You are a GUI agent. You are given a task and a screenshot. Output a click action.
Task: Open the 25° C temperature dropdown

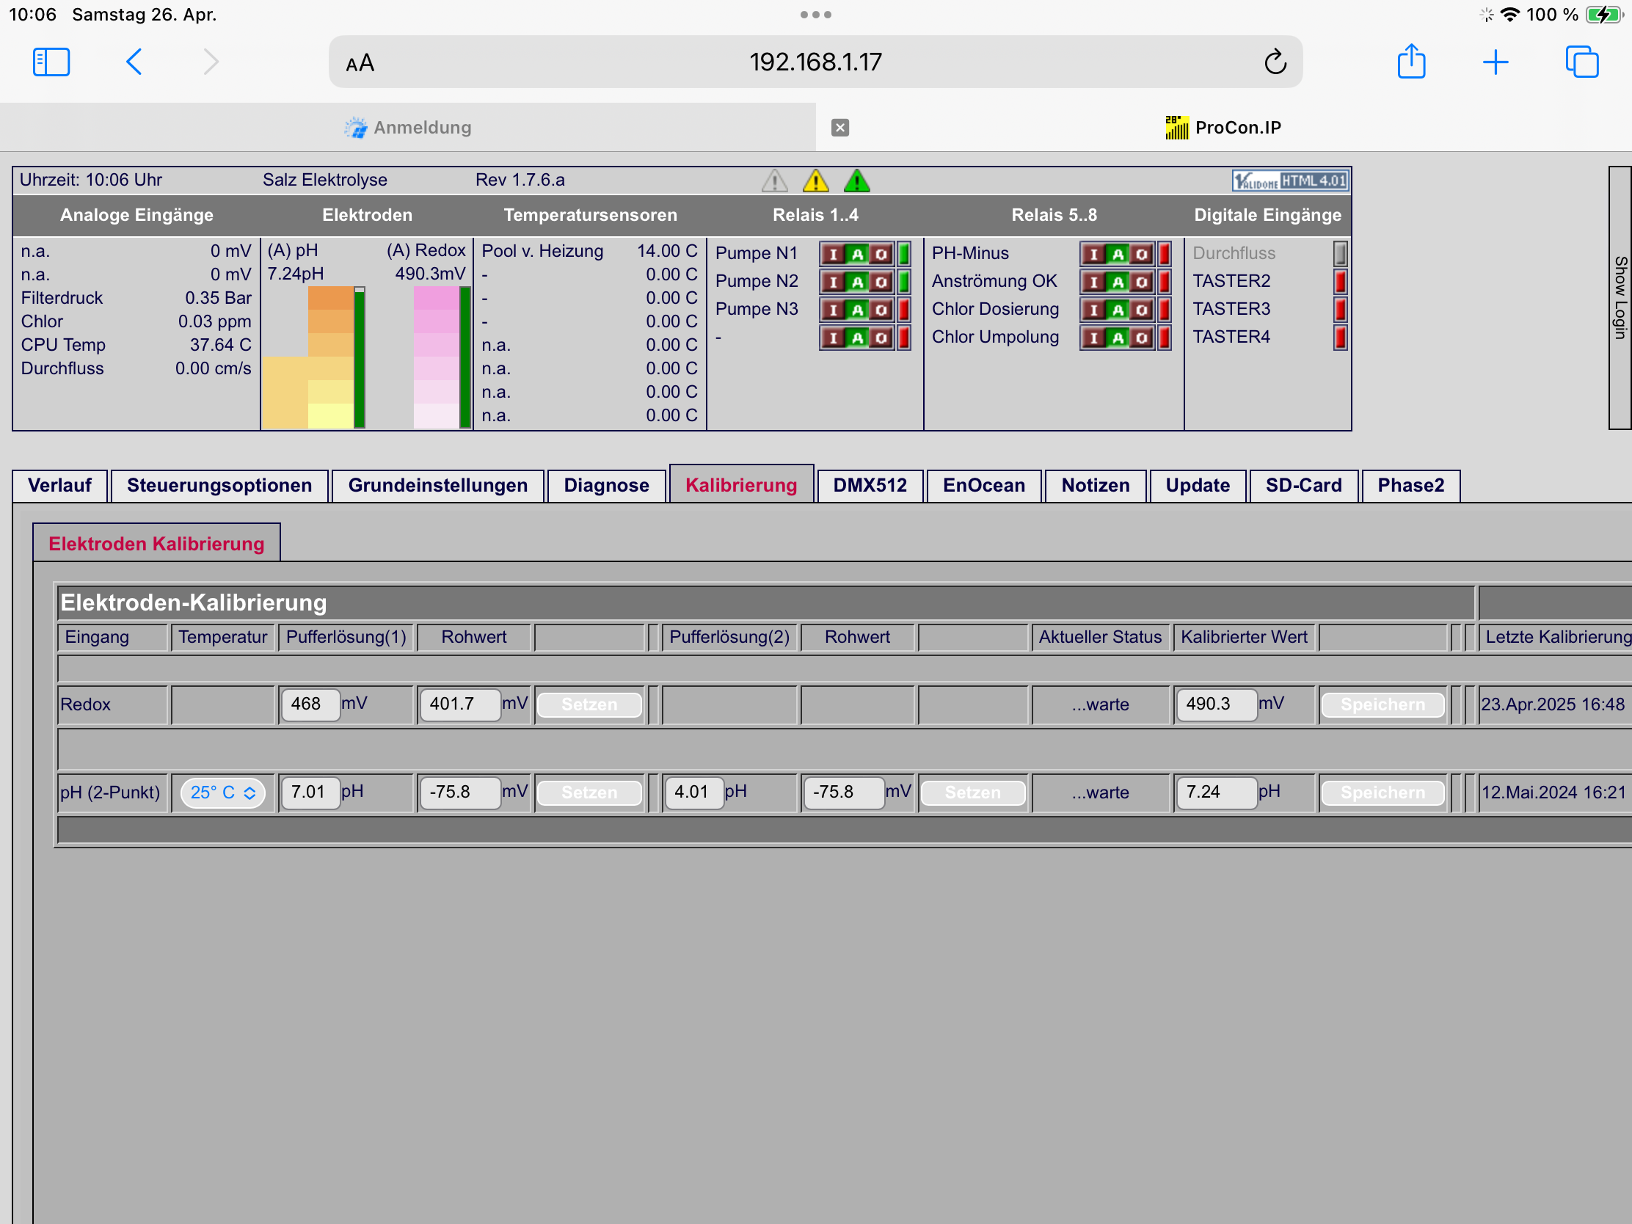223,793
